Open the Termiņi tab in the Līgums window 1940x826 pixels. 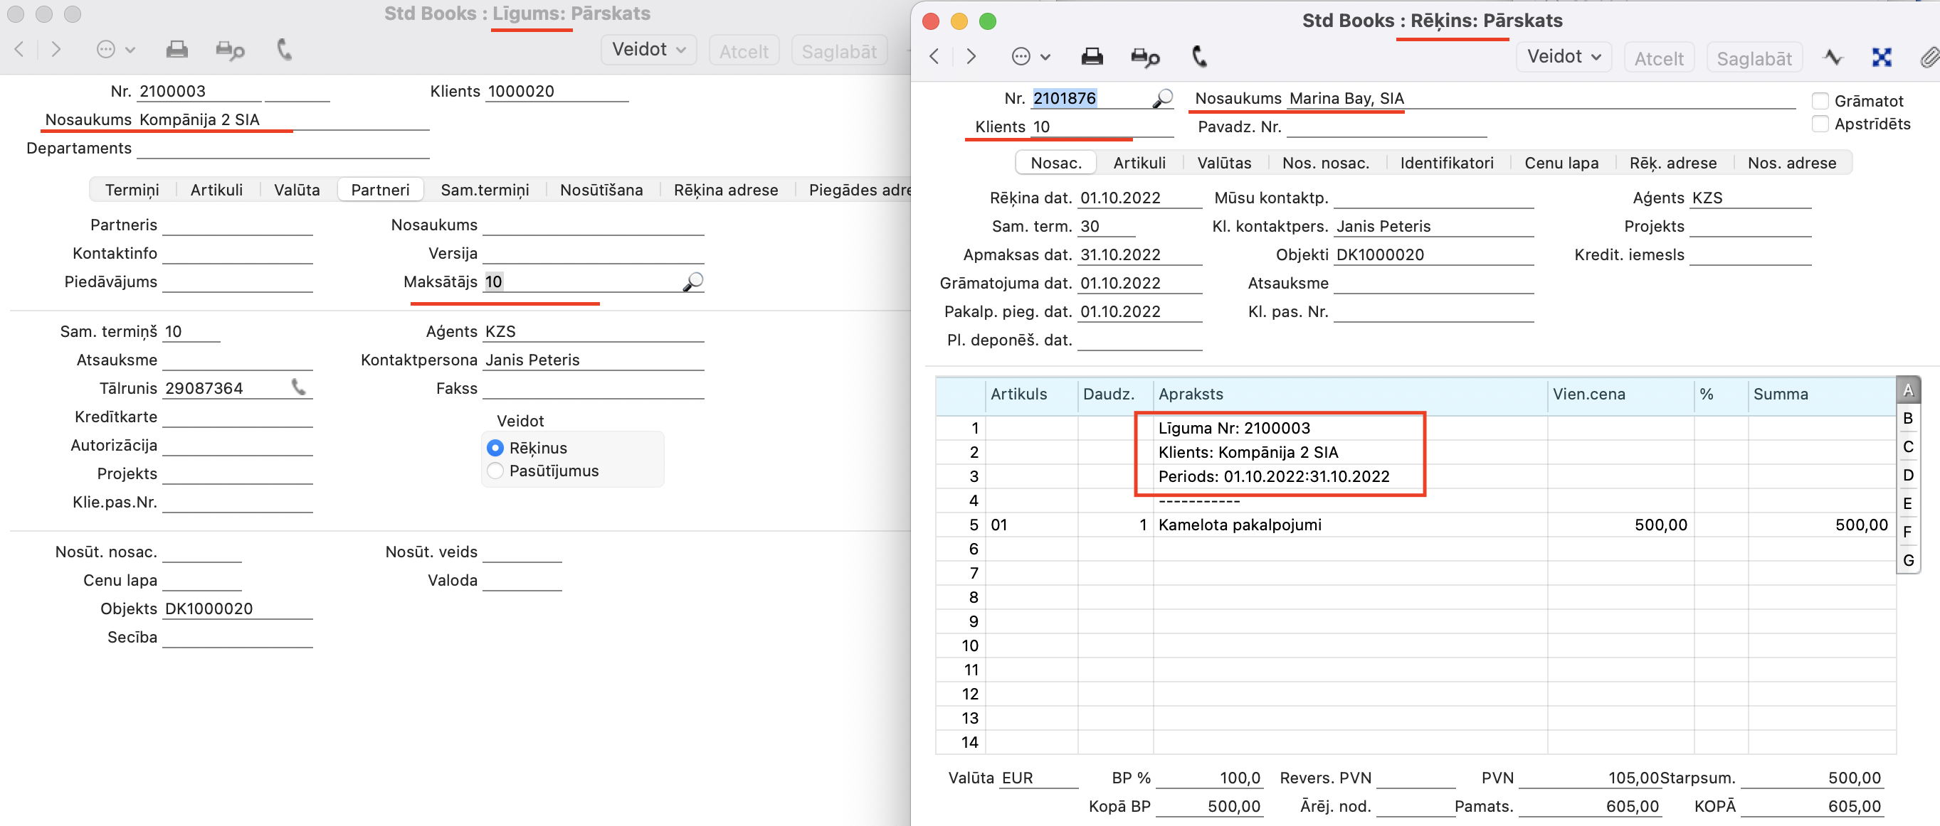click(132, 191)
